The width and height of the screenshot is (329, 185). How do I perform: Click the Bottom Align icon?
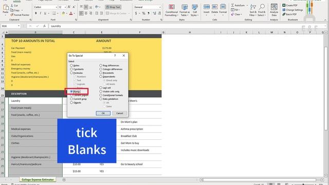coord(90,7)
